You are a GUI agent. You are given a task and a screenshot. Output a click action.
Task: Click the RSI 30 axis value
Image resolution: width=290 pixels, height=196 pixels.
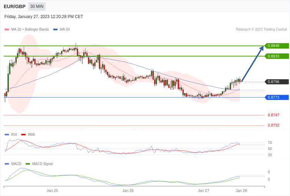coord(270,155)
